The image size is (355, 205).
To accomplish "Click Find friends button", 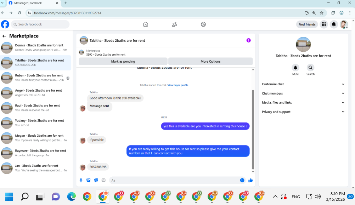I will click(x=307, y=24).
